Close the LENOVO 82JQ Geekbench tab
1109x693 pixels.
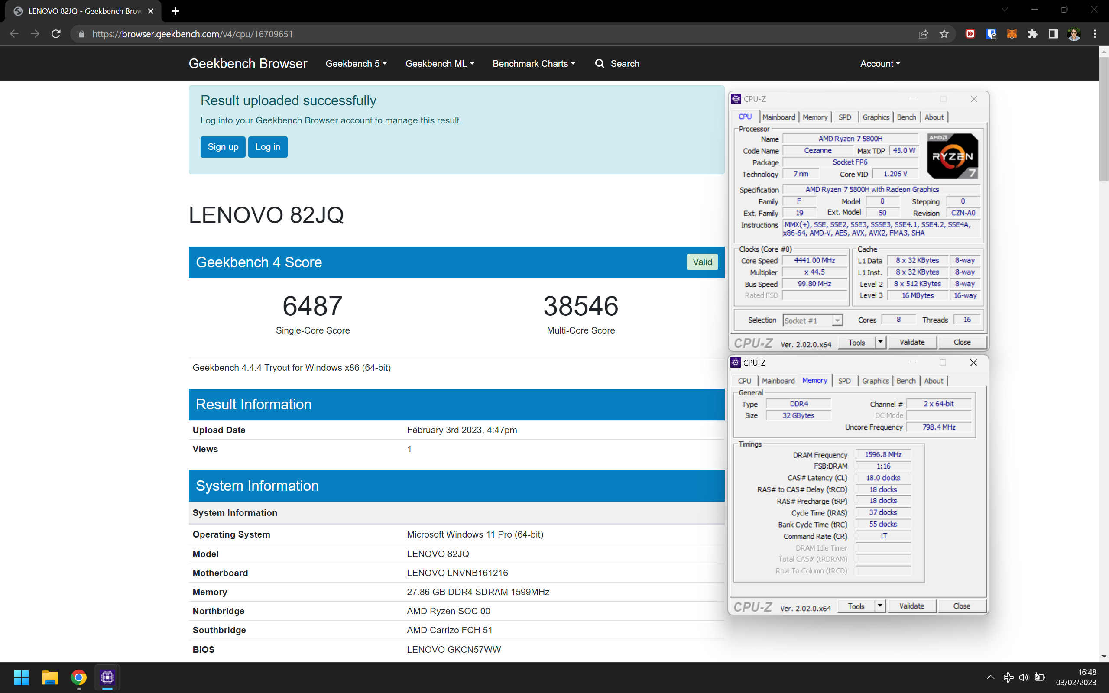click(151, 11)
